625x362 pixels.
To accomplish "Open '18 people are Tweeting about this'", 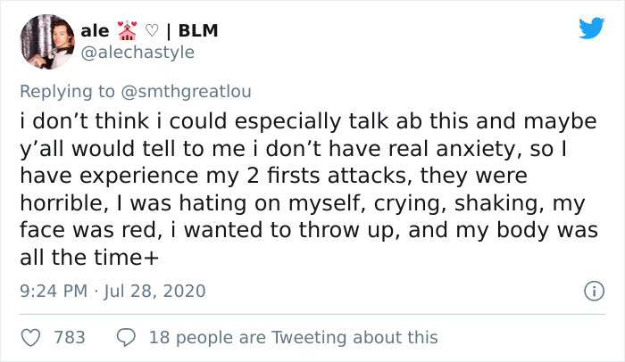I will pos(294,338).
